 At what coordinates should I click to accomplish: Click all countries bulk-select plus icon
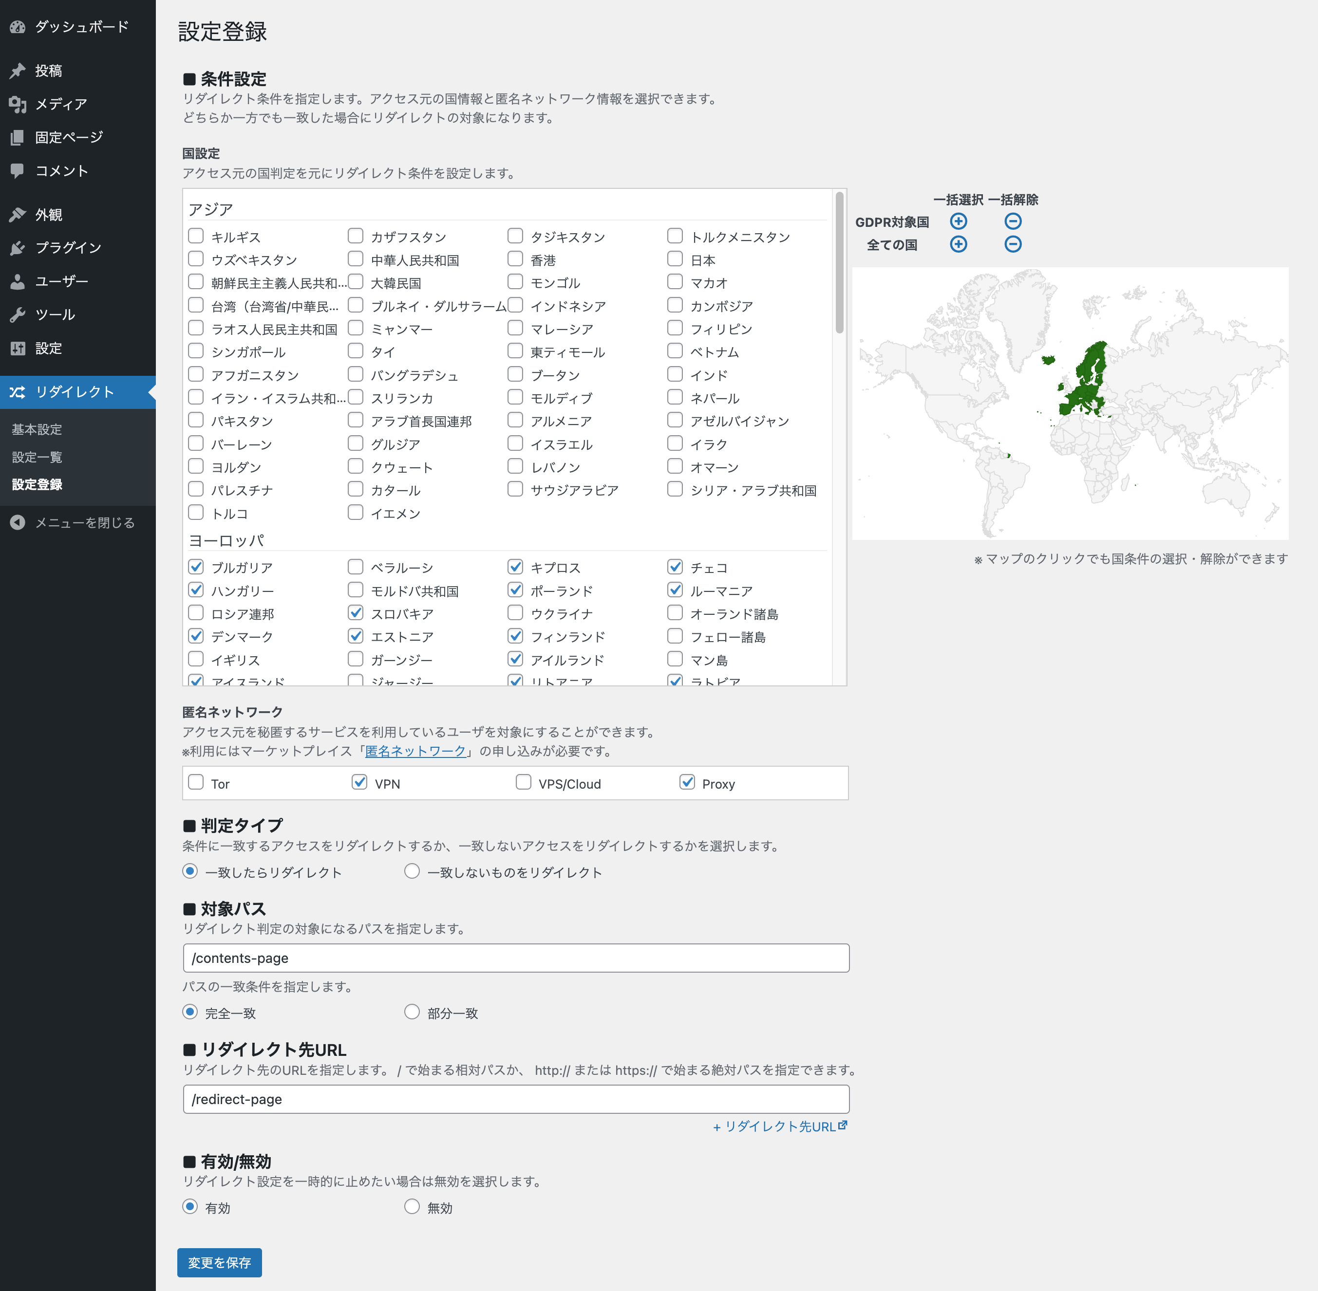coord(958,244)
